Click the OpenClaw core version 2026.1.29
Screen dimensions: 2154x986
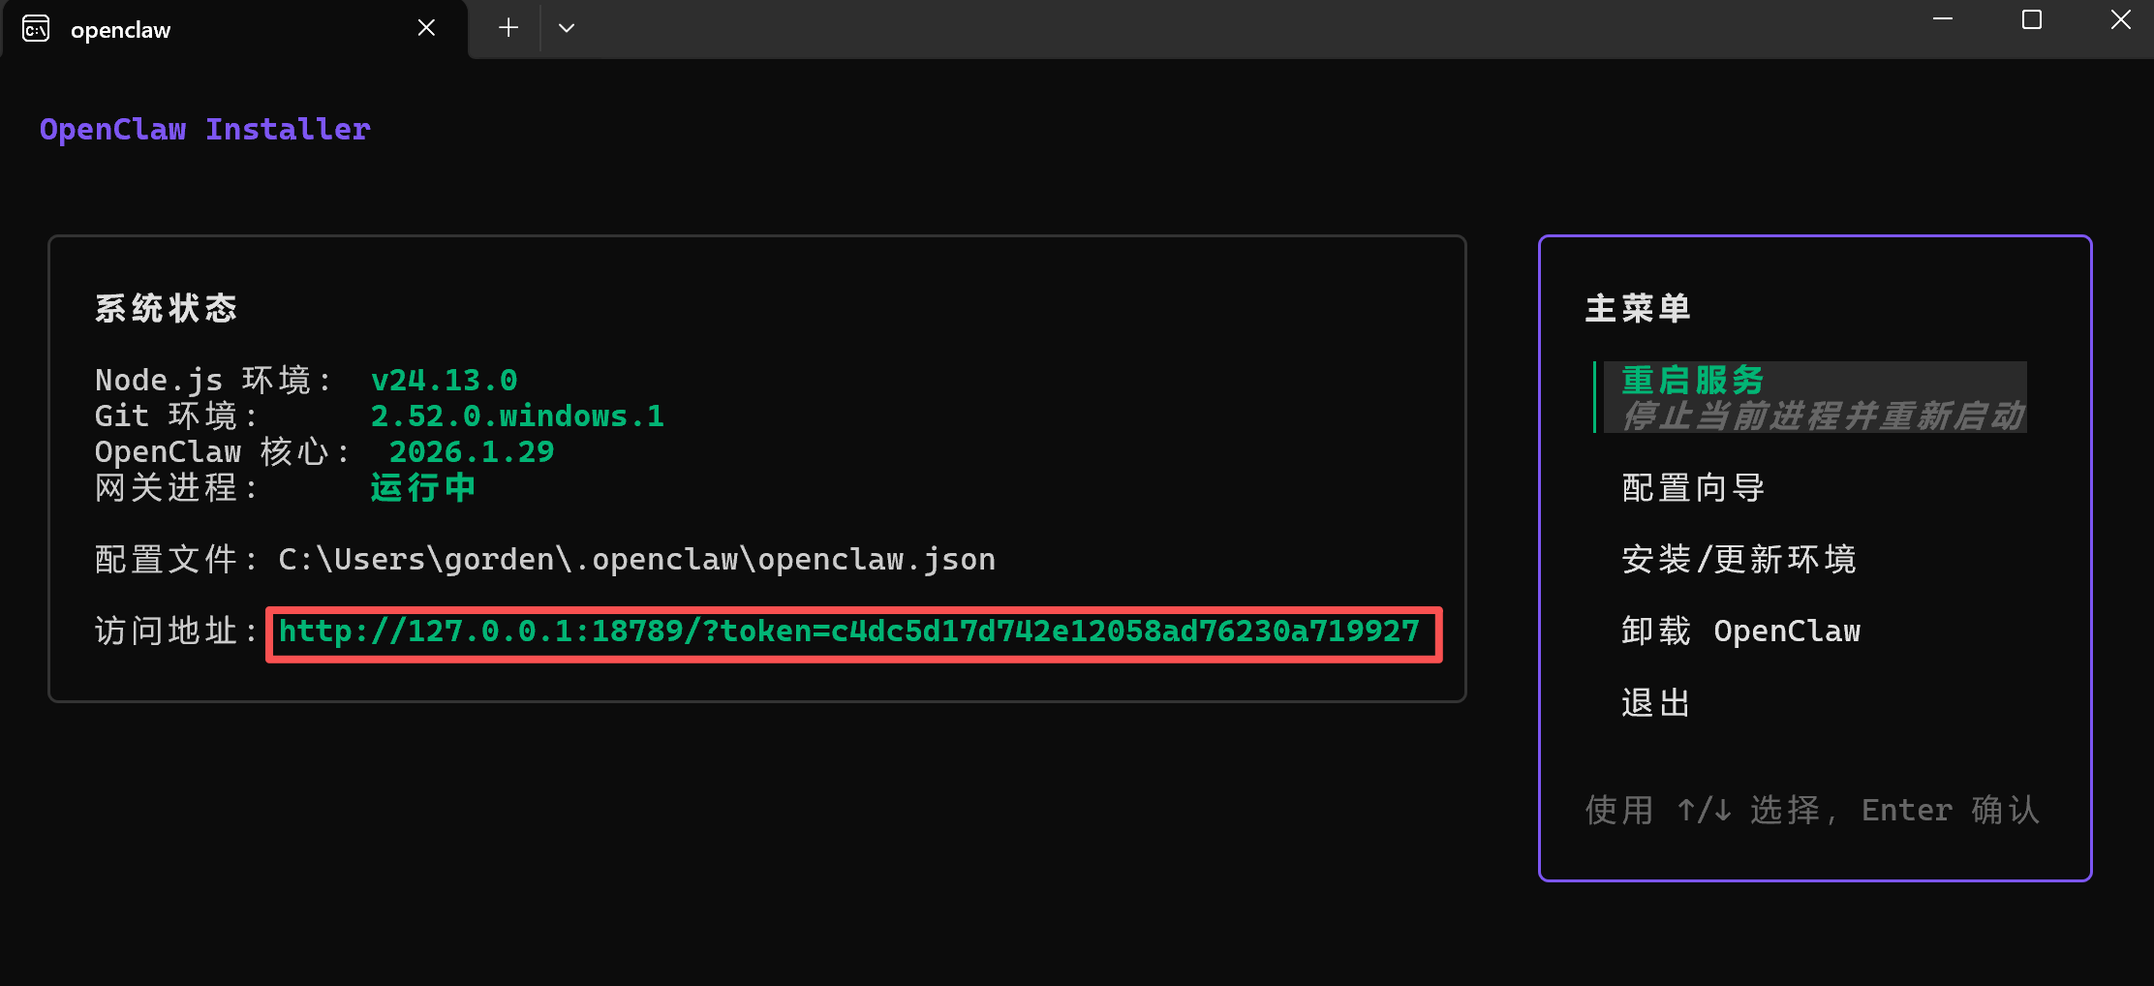click(x=472, y=452)
